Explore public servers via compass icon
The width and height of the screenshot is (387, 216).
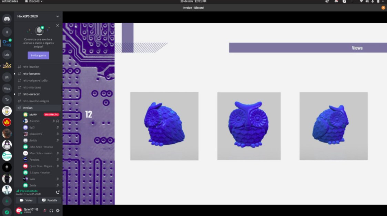point(7,212)
